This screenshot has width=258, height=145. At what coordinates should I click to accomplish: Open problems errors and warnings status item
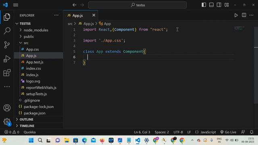click(x=12, y=132)
